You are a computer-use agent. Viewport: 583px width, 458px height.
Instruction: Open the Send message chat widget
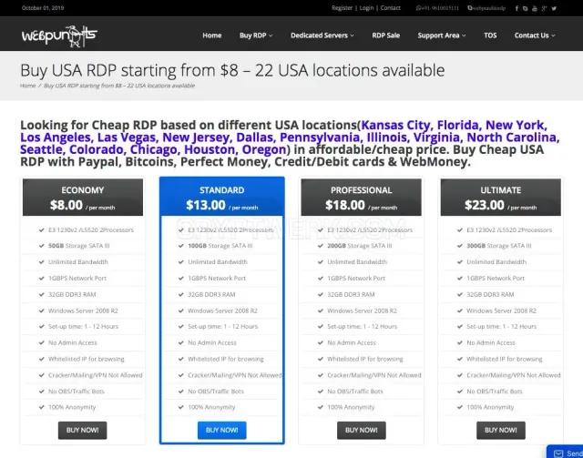click(x=566, y=452)
